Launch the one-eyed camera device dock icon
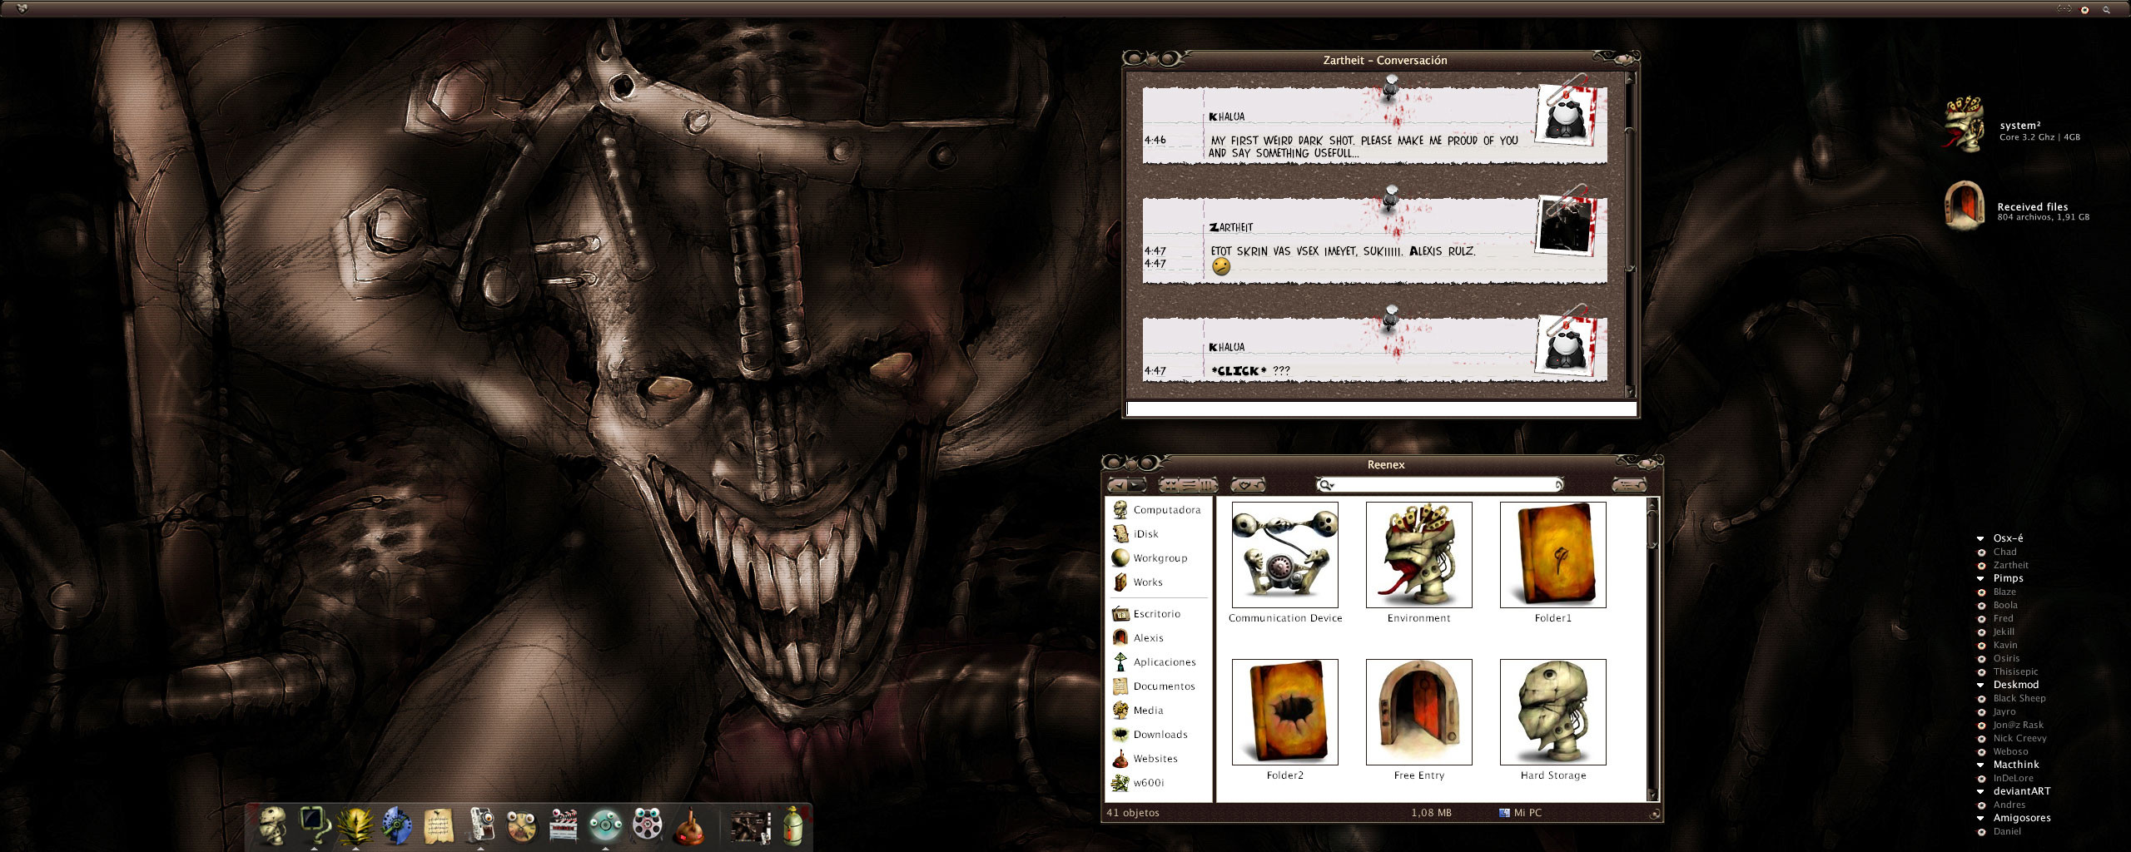 [x=480, y=825]
